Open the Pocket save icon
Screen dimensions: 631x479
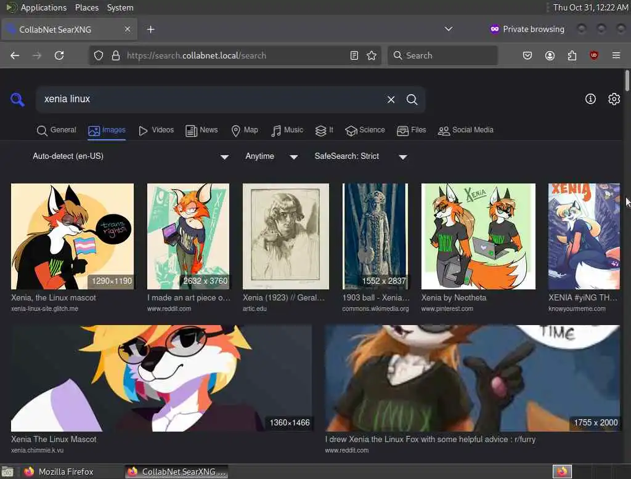527,55
